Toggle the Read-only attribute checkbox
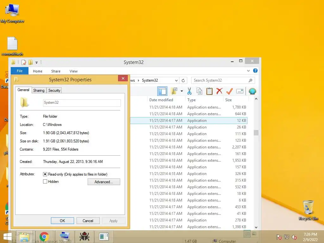 (x=45, y=174)
